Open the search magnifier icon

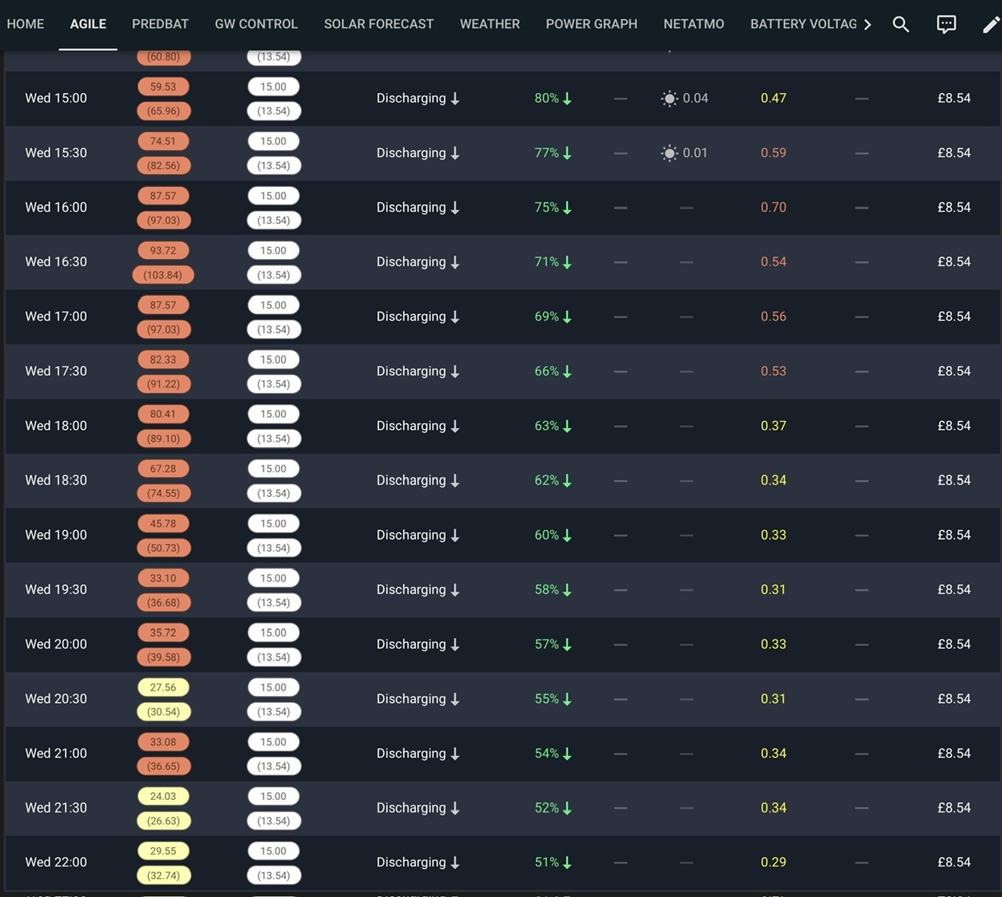901,24
